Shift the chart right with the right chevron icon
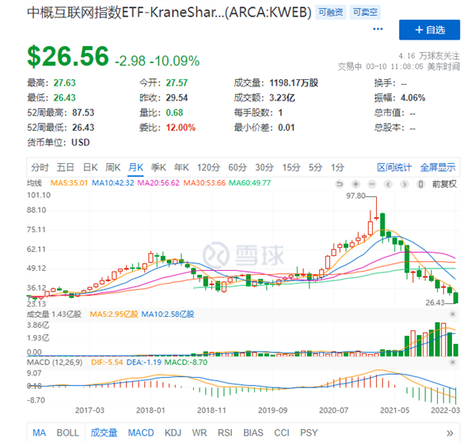Image resolution: width=475 pixels, height=442 pixels. click(405, 184)
